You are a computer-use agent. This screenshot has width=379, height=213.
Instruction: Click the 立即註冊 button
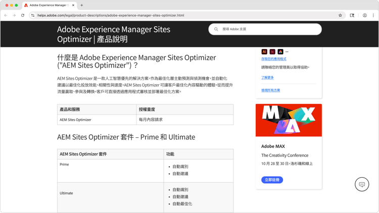(x=272, y=180)
